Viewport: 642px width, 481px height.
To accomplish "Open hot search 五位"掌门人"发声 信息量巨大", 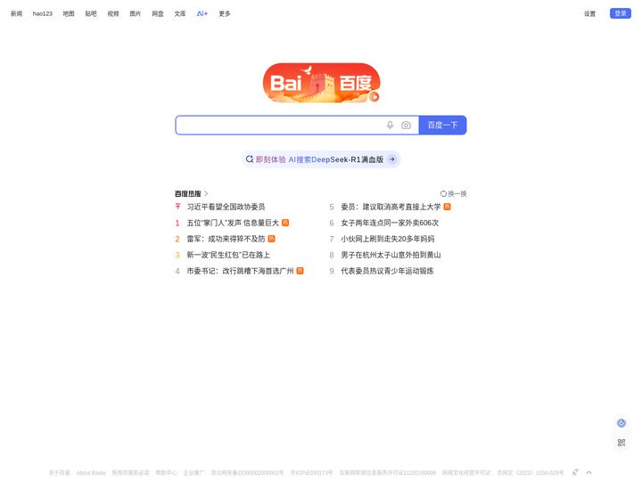I will click(x=233, y=223).
